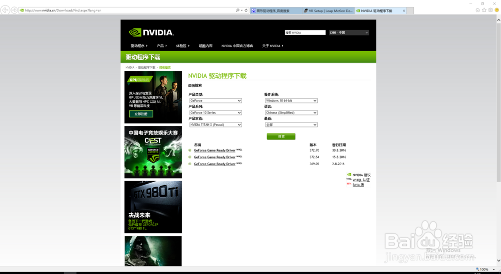Open GeForce Game Ready Driver 372.54 link

coord(214,157)
